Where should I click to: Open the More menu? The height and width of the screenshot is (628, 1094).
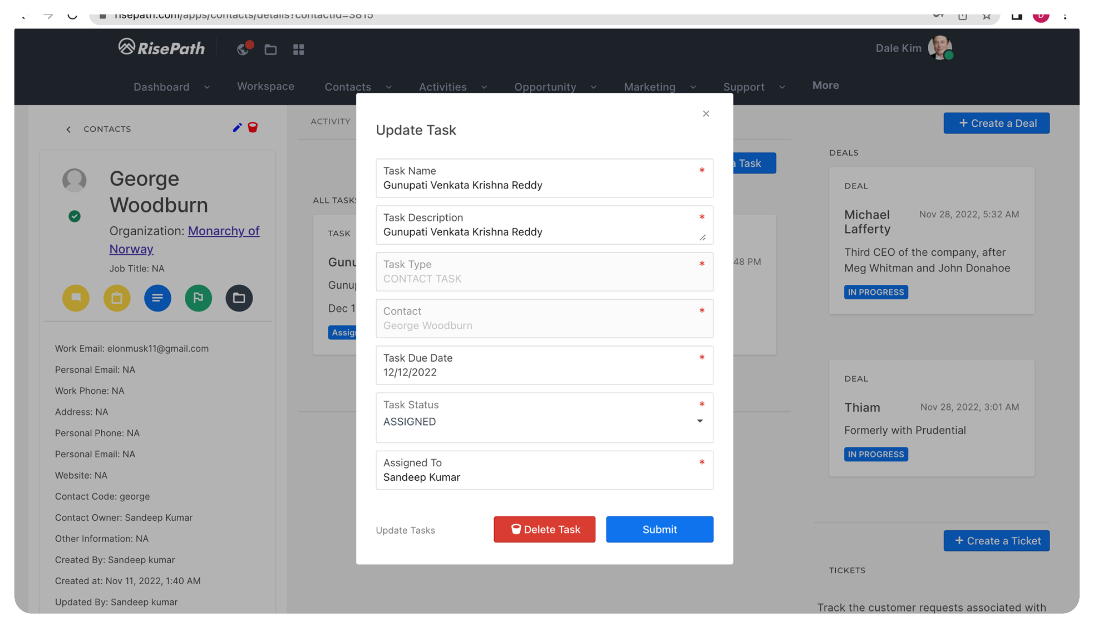pyautogui.click(x=826, y=86)
